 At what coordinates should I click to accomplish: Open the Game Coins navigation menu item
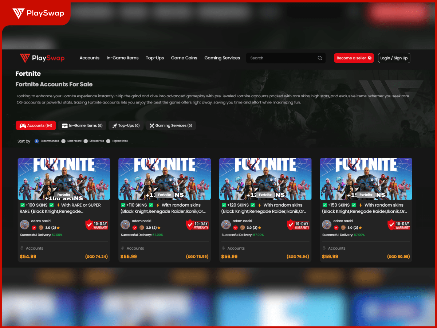[x=184, y=58]
